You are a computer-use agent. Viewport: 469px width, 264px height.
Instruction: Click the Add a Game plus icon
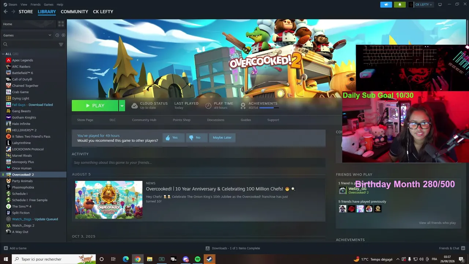tap(5, 248)
